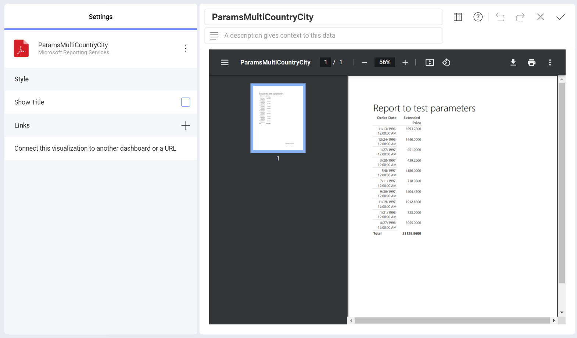
Task: Click the 11/13/1996 order date cell
Action: pyautogui.click(x=387, y=131)
